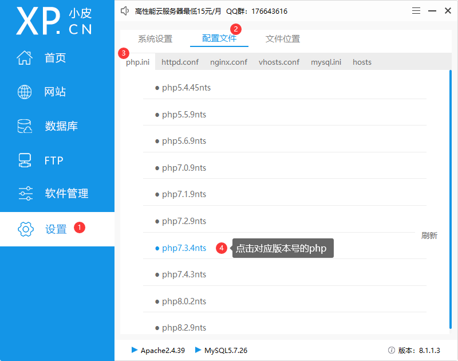
Task: Open php8.2.9nts config
Action: (x=184, y=328)
